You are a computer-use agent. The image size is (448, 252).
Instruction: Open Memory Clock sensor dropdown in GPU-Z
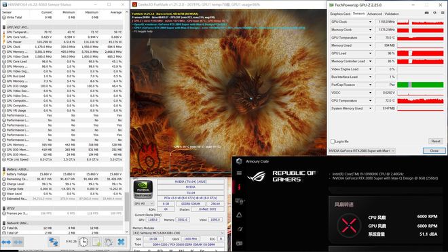pos(370,30)
